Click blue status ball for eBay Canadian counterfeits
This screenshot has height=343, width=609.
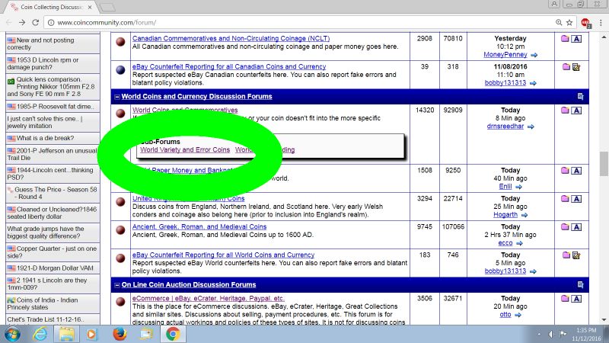[120, 69]
